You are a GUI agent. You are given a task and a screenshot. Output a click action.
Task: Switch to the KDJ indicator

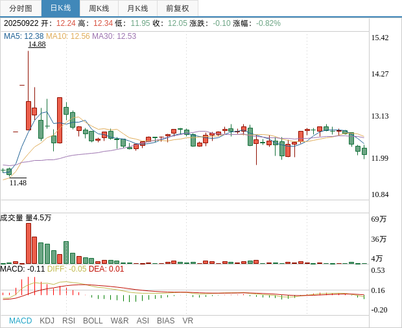coord(47,321)
